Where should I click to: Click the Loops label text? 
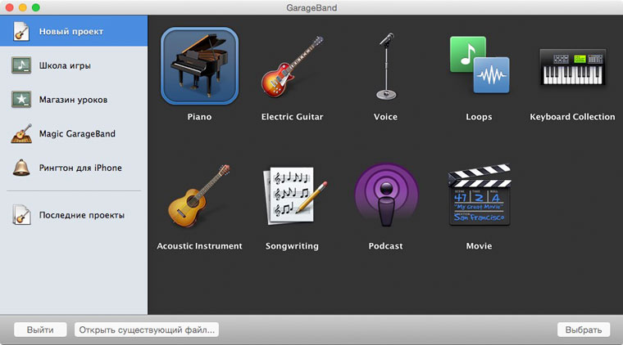tap(479, 117)
